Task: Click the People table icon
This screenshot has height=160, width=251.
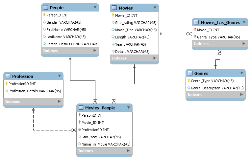Action: click(46, 7)
